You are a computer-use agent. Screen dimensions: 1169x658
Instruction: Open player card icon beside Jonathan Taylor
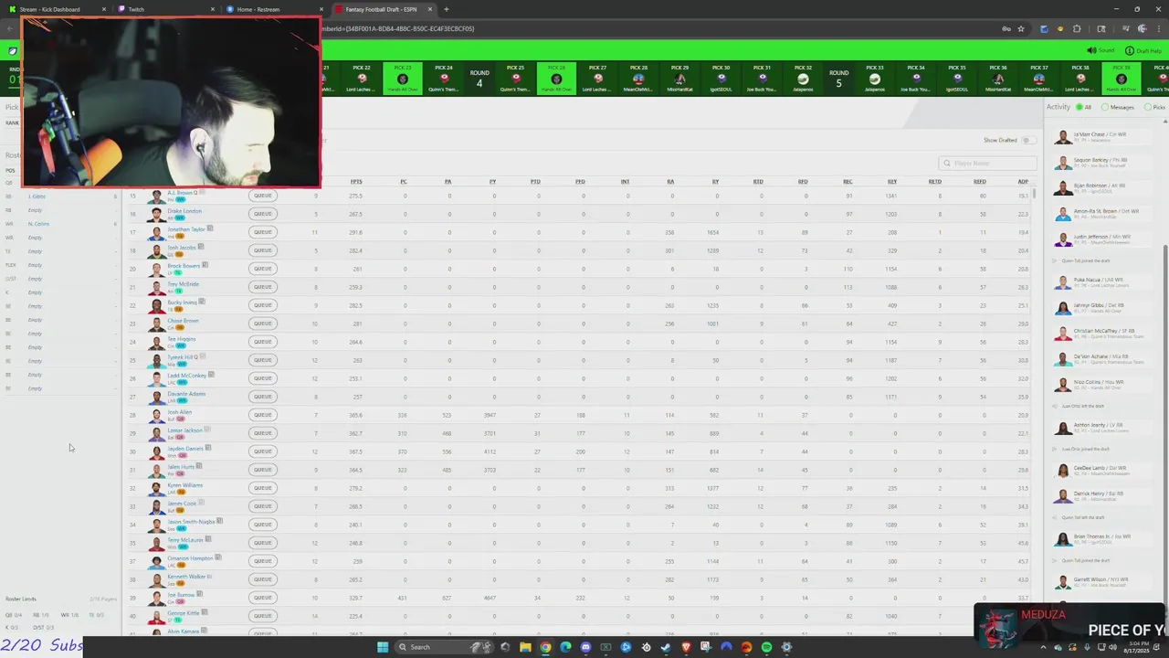[x=210, y=228]
